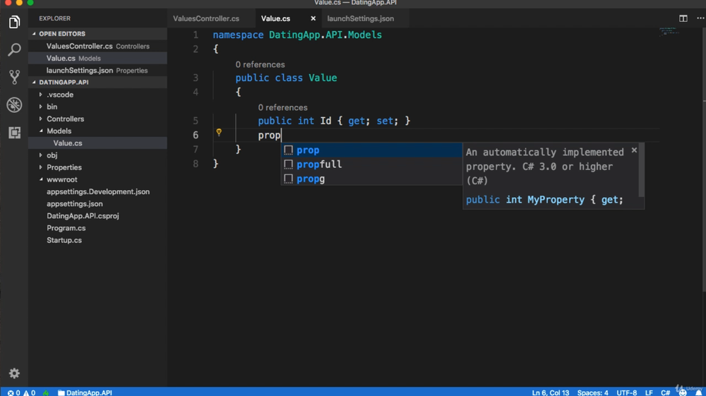Select the propg snippet suggestion
Screen dimensions: 706x396
tap(371, 179)
